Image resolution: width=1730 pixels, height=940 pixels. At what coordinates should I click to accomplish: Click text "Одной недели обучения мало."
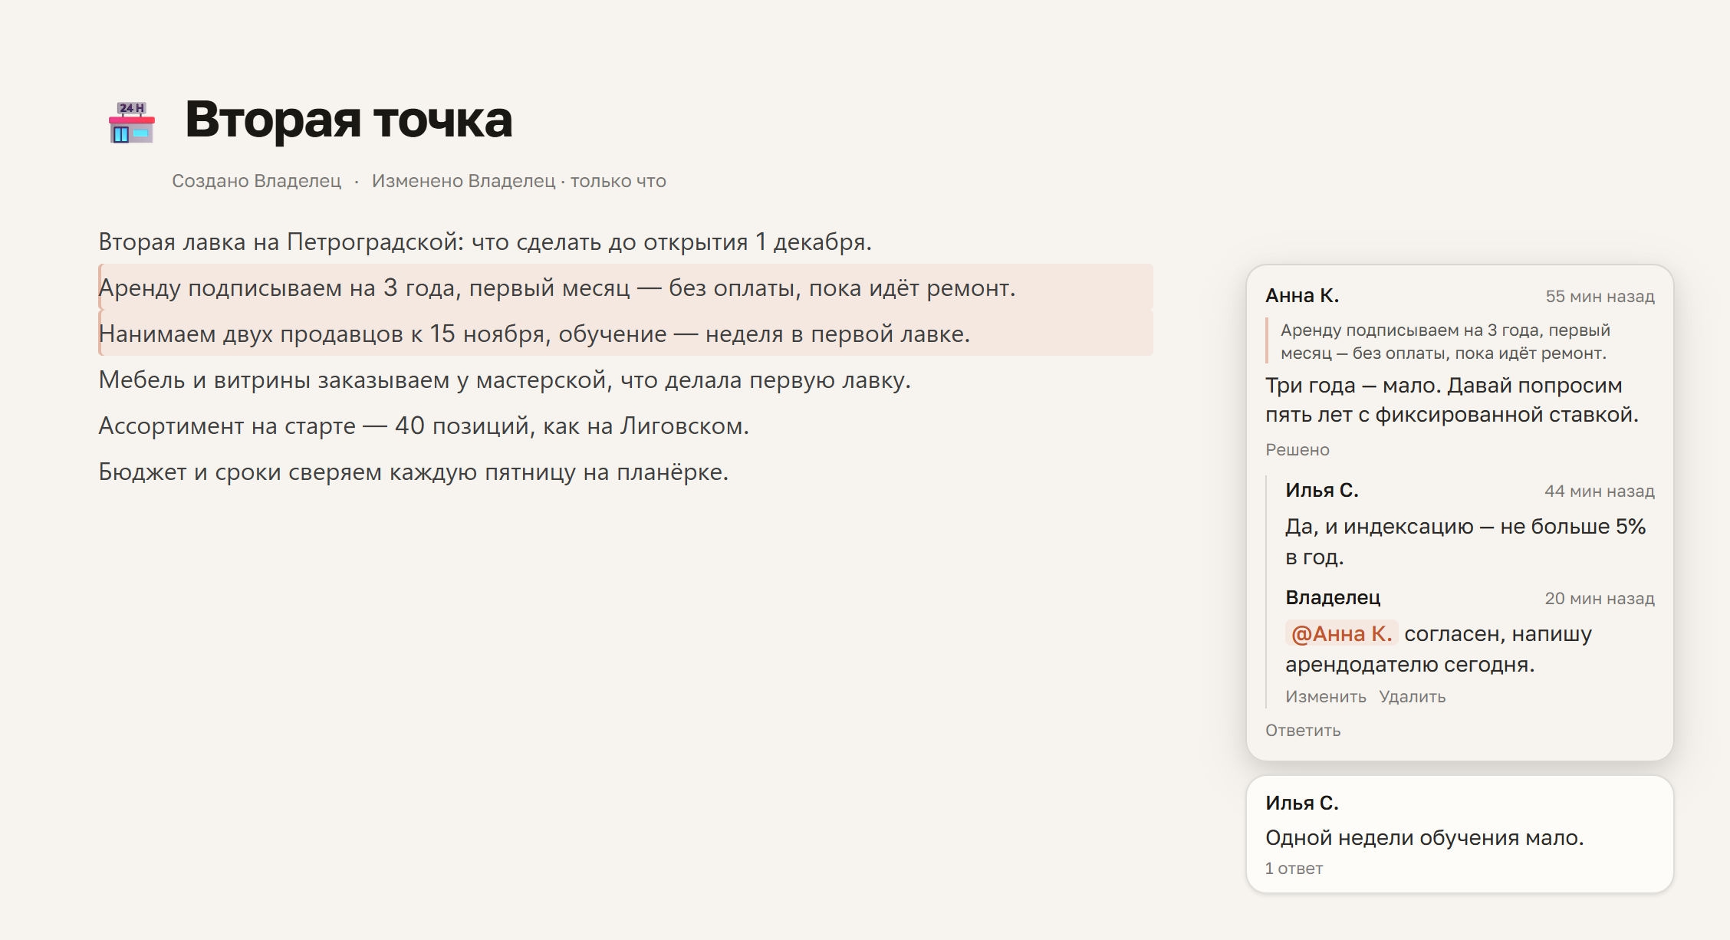[1424, 838]
